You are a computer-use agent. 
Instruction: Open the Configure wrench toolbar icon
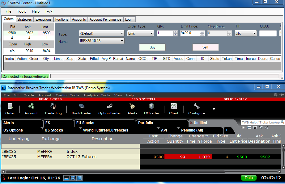(x=197, y=109)
